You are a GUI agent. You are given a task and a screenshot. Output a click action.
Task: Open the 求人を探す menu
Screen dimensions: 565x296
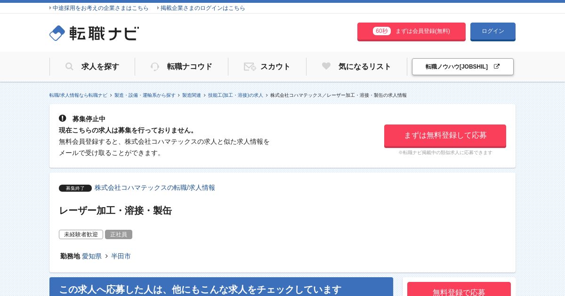point(92,67)
